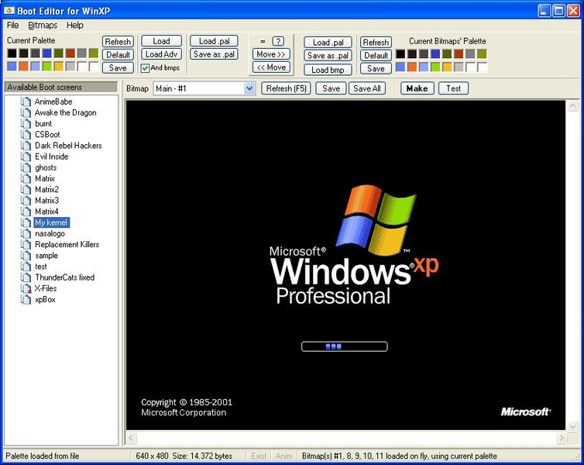The width and height of the screenshot is (584, 465).
Task: Click the nasalogo file icon
Action: (x=26, y=233)
